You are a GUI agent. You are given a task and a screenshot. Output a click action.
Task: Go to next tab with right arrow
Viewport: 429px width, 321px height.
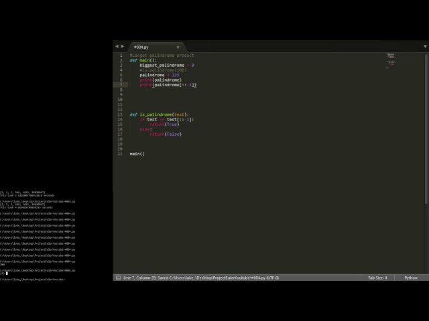click(x=122, y=46)
